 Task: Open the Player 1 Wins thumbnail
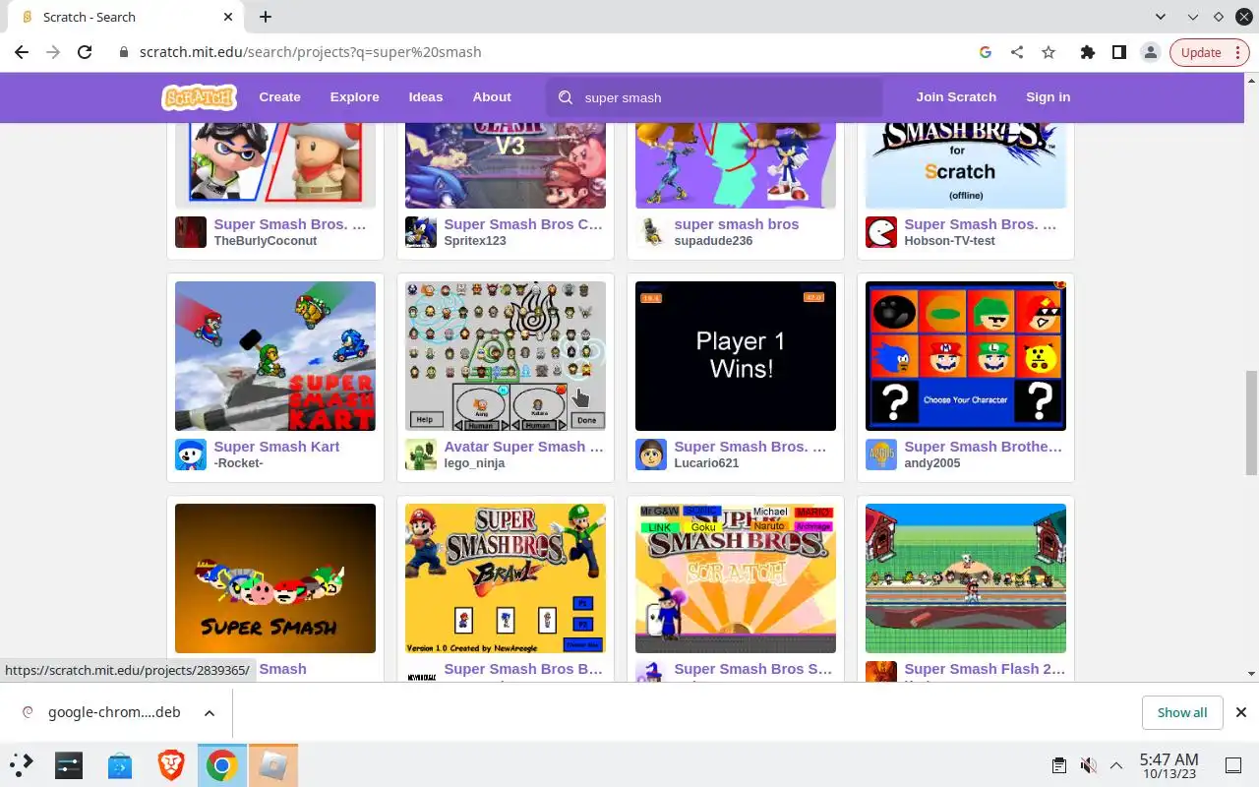tap(736, 356)
